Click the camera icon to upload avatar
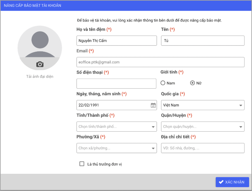This screenshot has width=252, height=191. click(x=40, y=64)
